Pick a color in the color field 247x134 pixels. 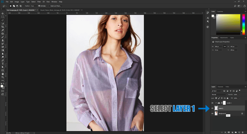click(x=228, y=24)
